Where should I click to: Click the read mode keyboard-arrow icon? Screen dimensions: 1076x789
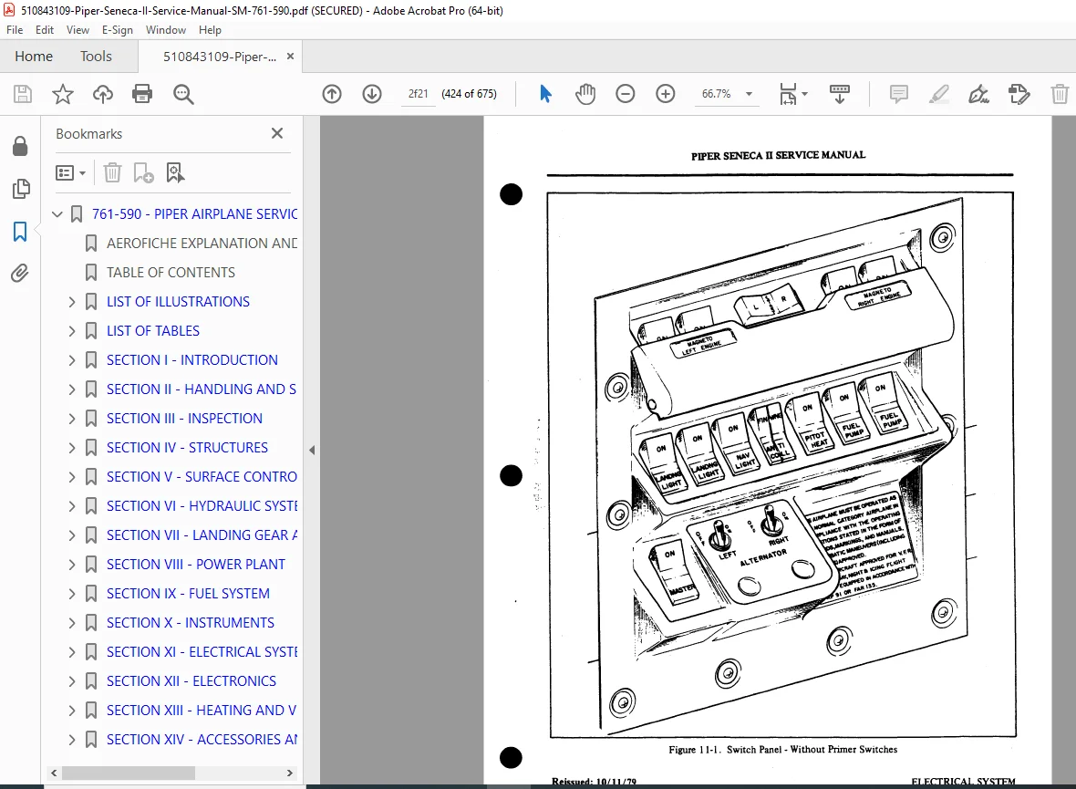point(839,94)
